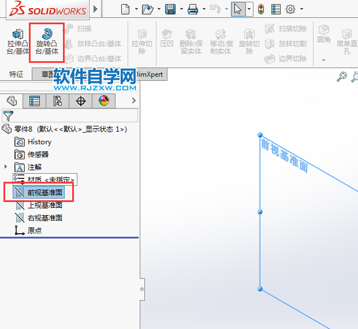Select 材质 <未指定> material item
Image resolution: width=358 pixels, height=329 pixels.
[45, 180]
